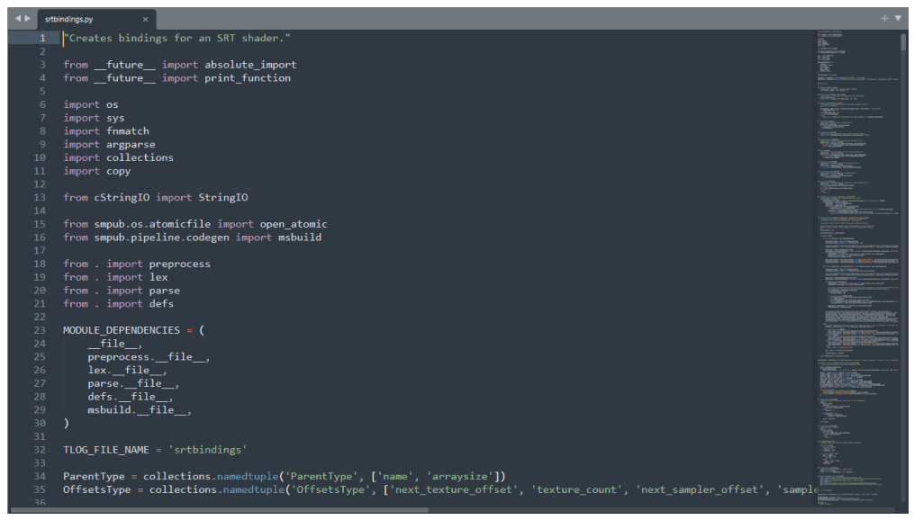
Task: Jump to a location using the minimap
Action: 857,268
